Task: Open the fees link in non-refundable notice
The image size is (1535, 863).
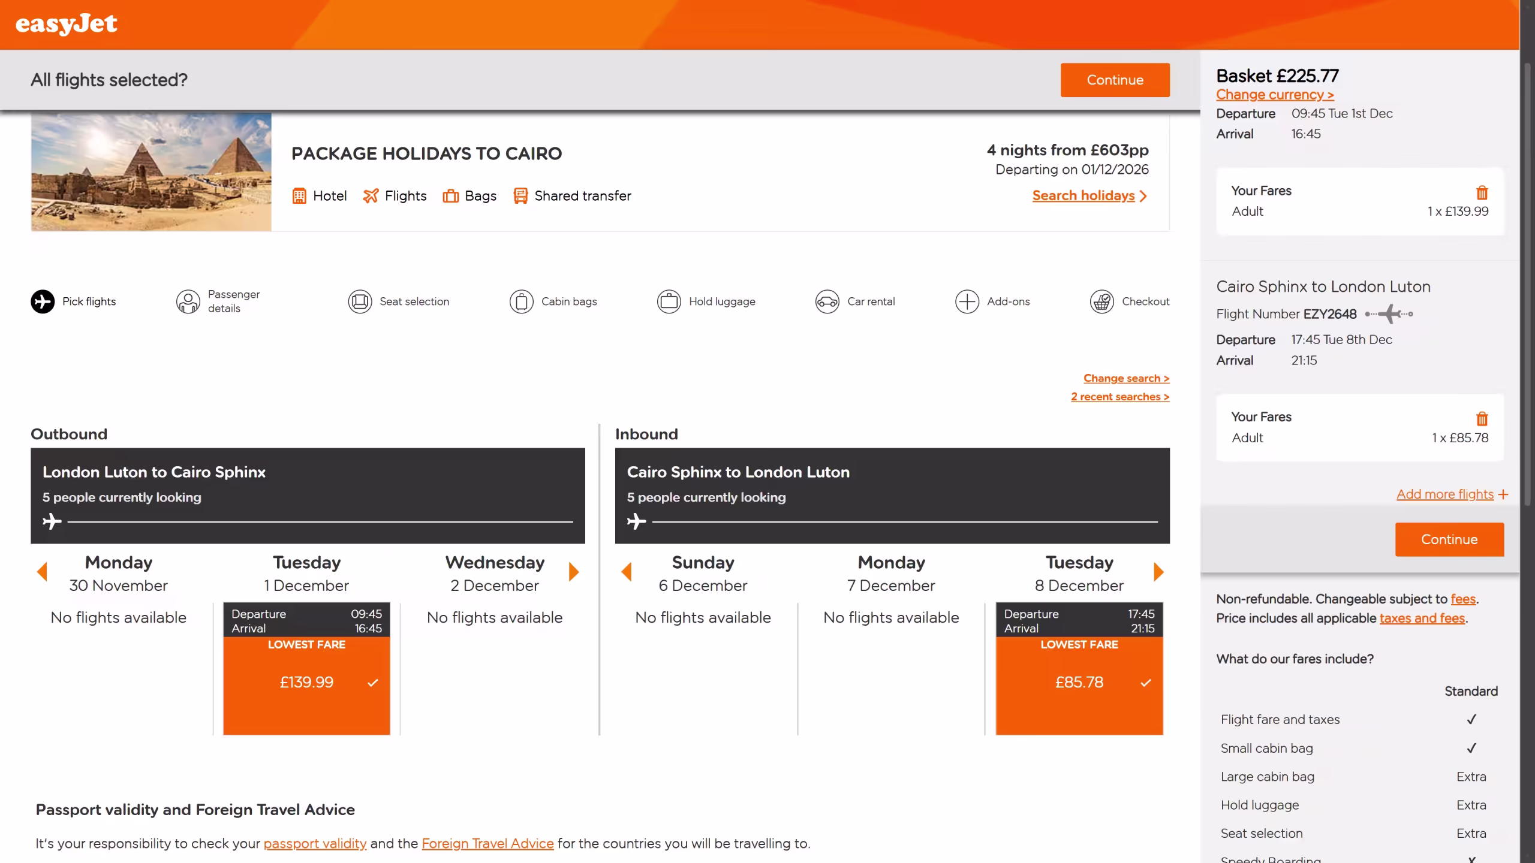Action: click(1463, 599)
